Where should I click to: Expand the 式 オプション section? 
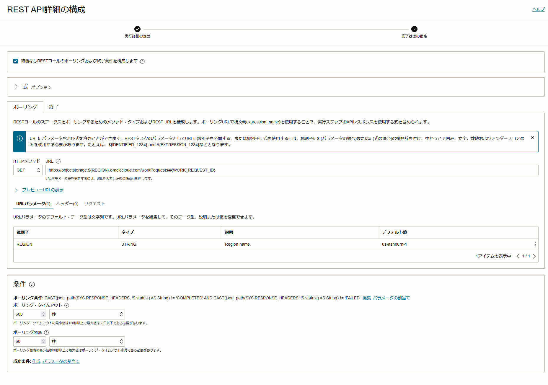[x=16, y=87]
